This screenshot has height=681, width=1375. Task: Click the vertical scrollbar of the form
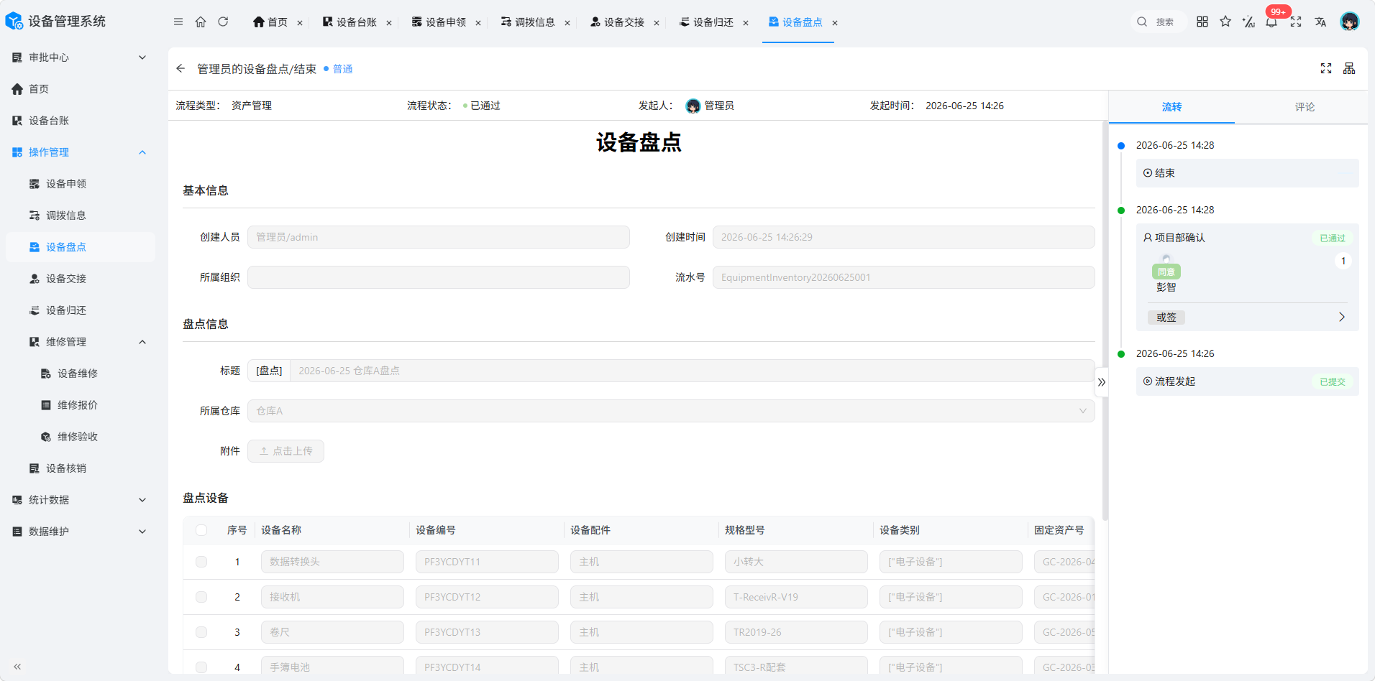(x=1105, y=320)
